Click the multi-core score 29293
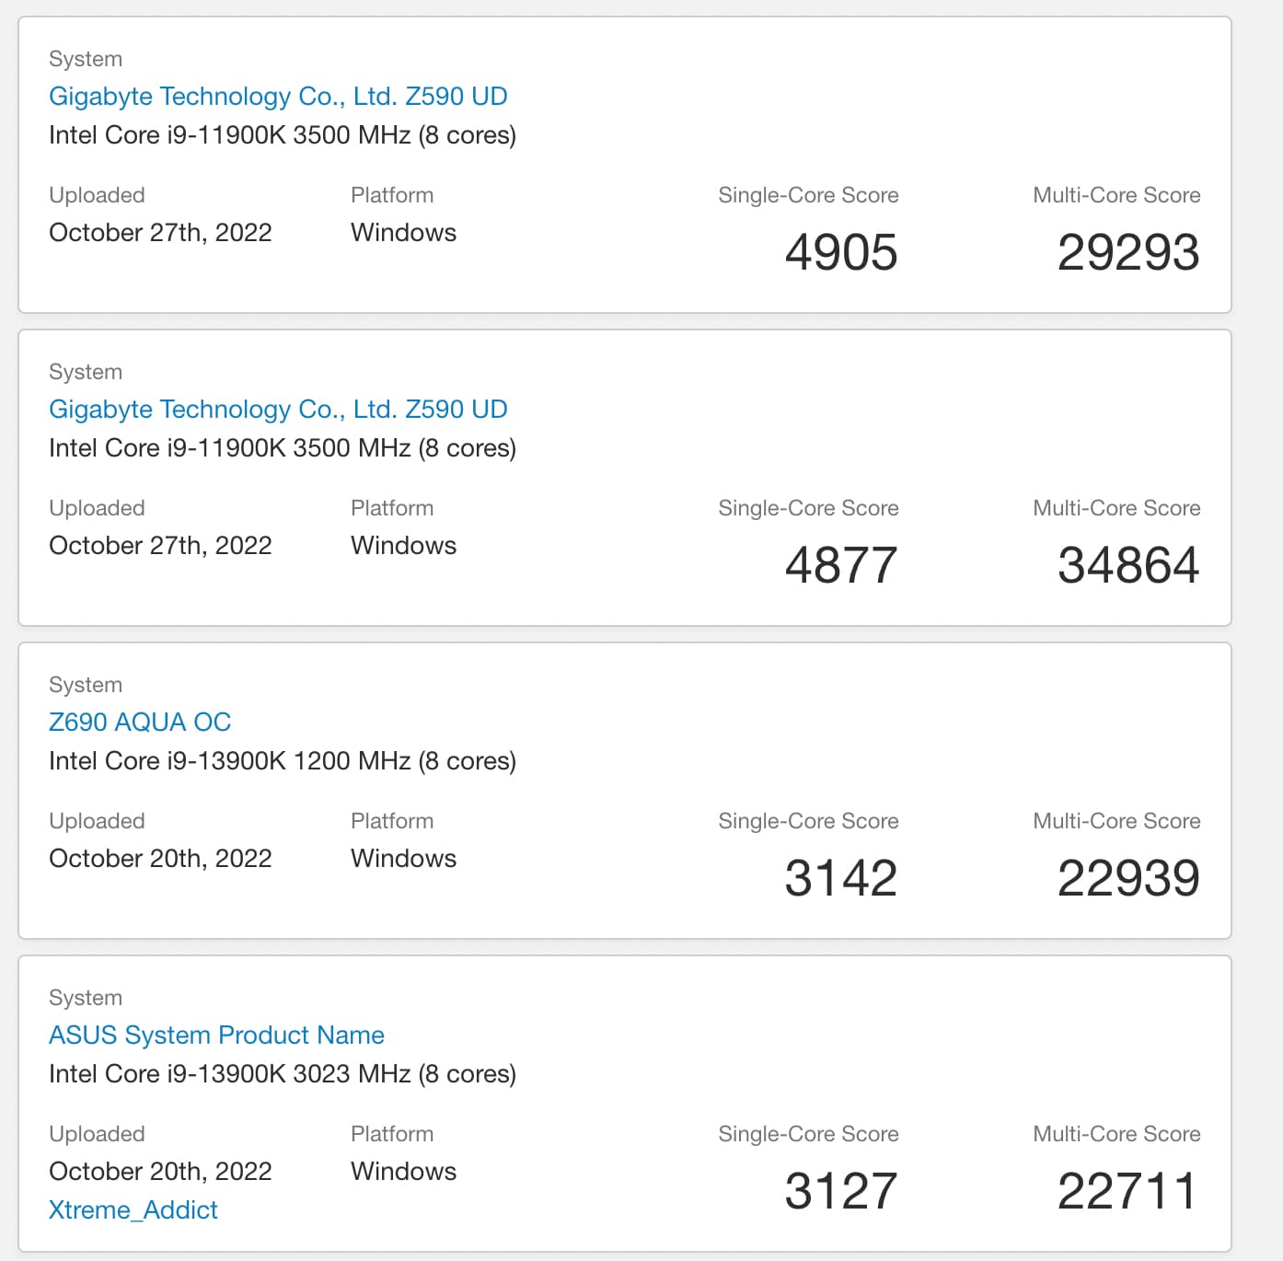The image size is (1283, 1261). point(1127,252)
